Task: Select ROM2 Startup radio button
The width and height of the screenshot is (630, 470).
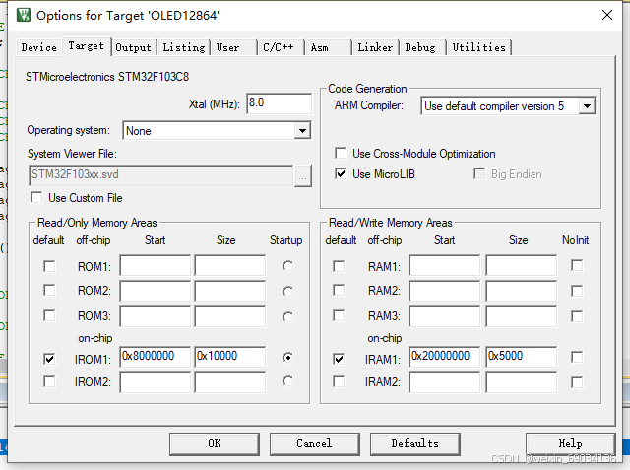Action: tap(287, 291)
